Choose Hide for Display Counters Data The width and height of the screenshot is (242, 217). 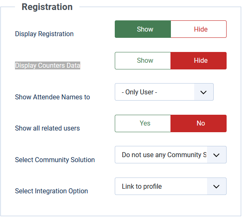pyautogui.click(x=199, y=61)
